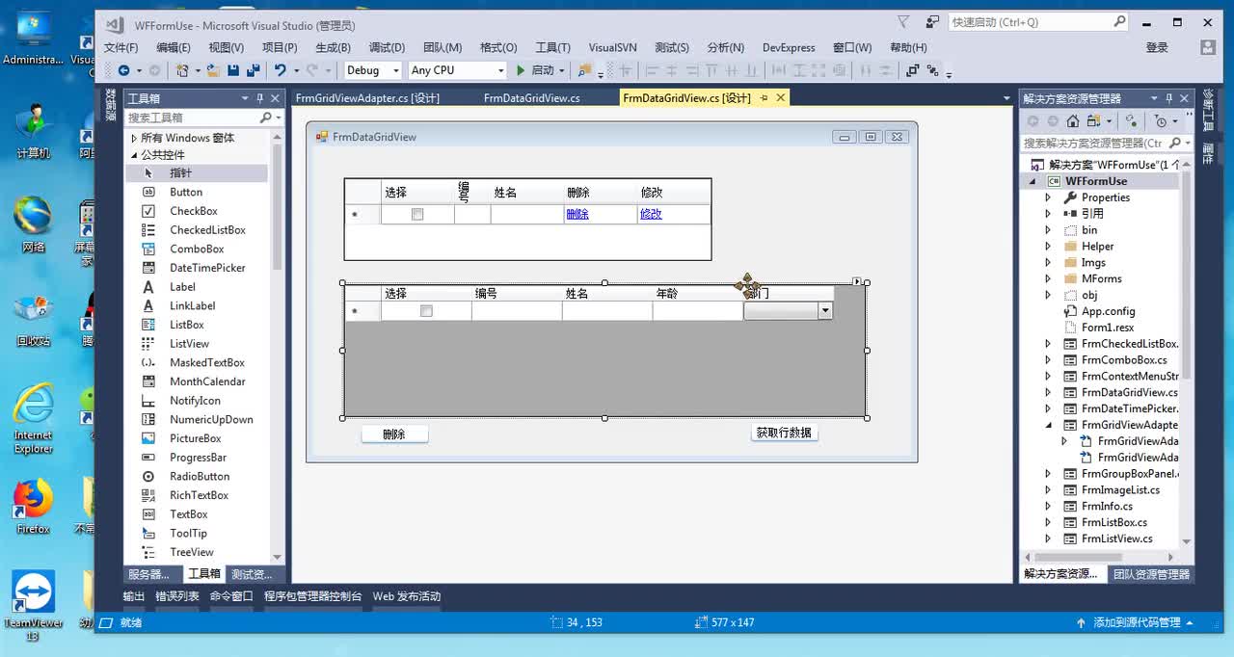1234x657 pixels.
Task: Collapse the FrmGridViewAdapter tree node
Action: (1049, 425)
